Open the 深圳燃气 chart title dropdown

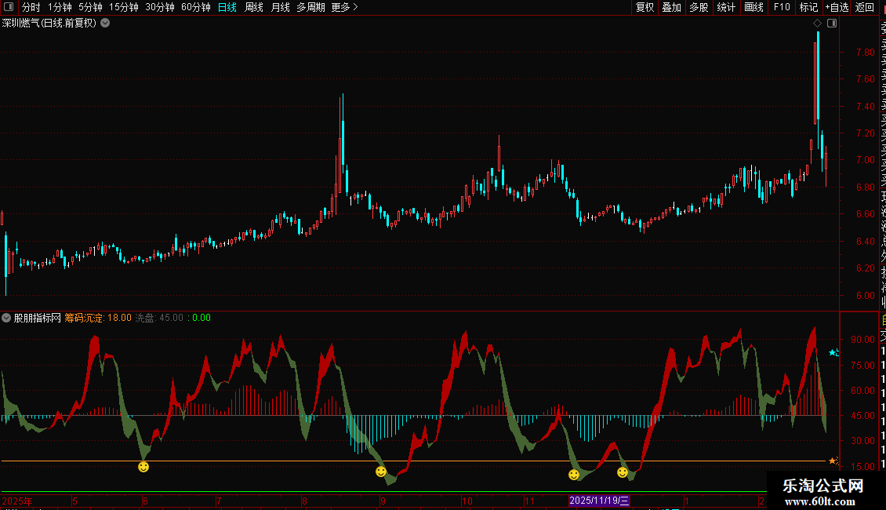pos(105,23)
